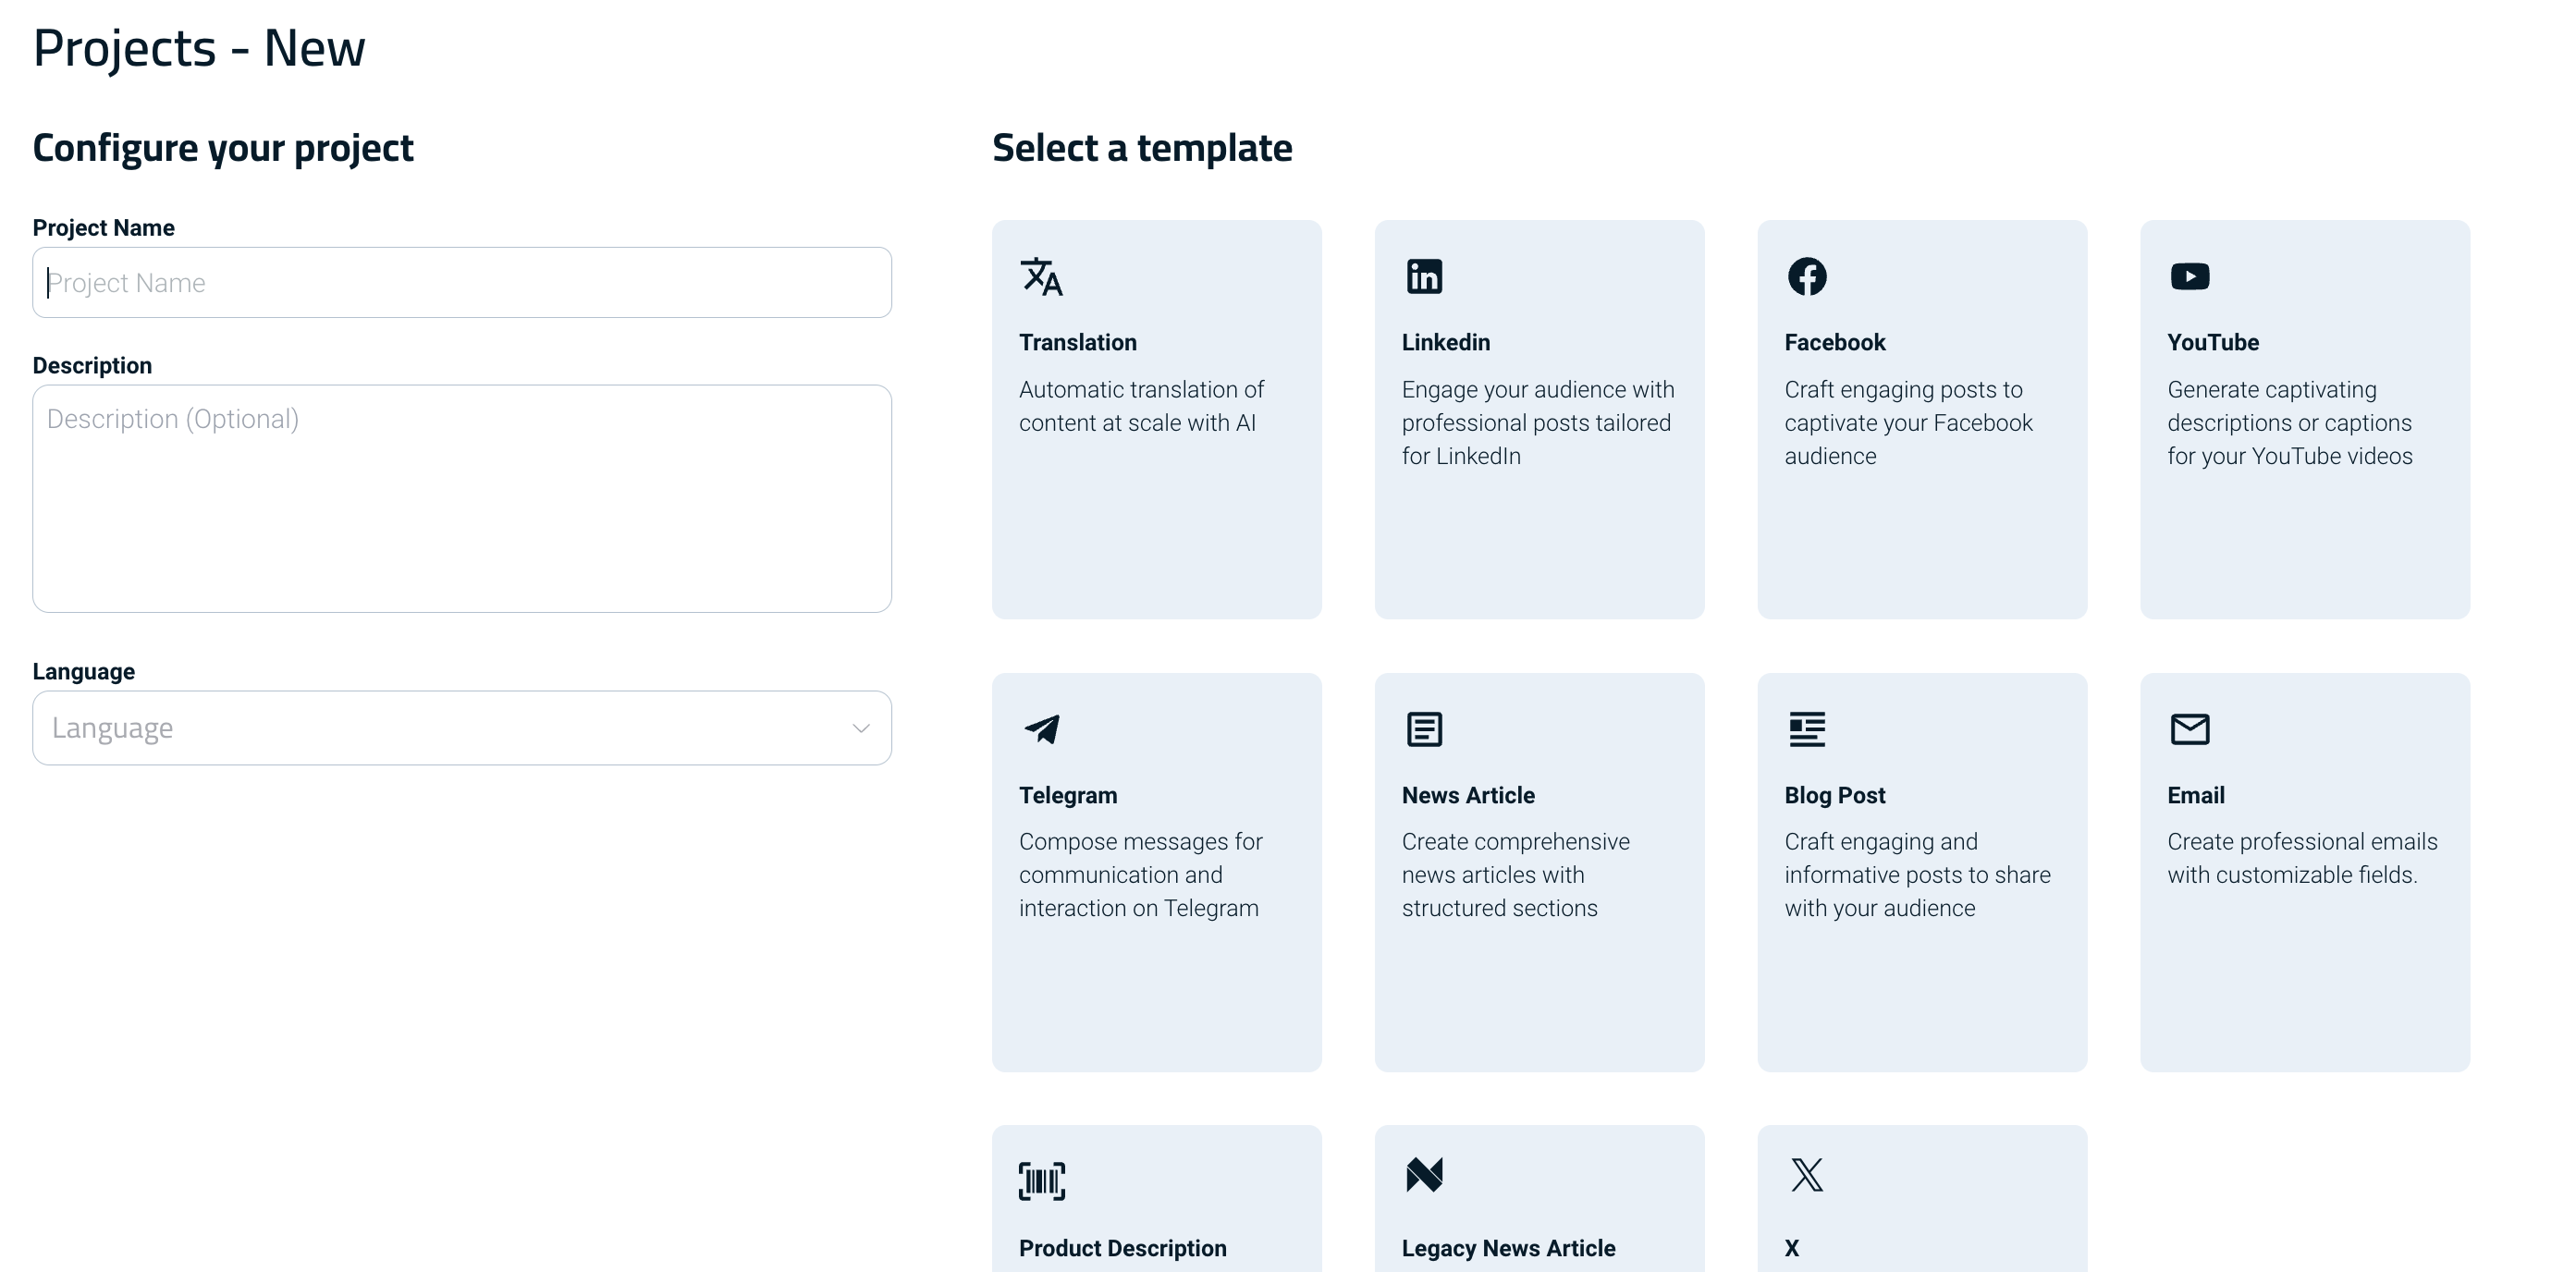The image size is (2576, 1272).
Task: Click the Legacy News Article icon
Action: point(1424,1175)
